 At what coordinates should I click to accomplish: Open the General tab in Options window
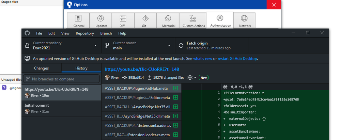tap(78, 20)
